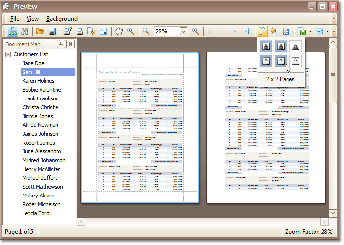Screen dimensions: 344x245
Task: Close the Document Map panel
Action: [x=70, y=44]
